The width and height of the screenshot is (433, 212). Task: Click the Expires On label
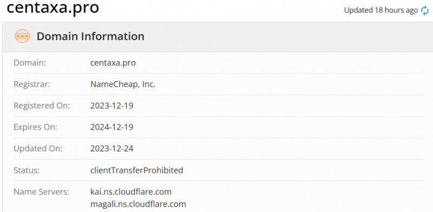coord(35,127)
